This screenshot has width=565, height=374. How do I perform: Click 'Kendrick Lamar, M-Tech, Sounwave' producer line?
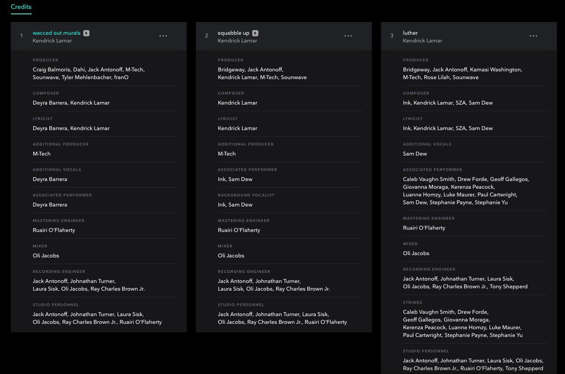[x=262, y=77]
